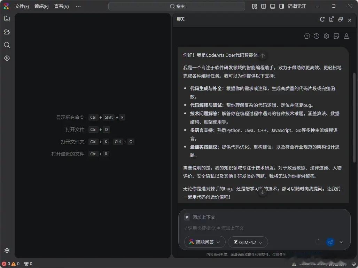Open the 文件(F) menu
The image size is (358, 268).
(x=22, y=6)
